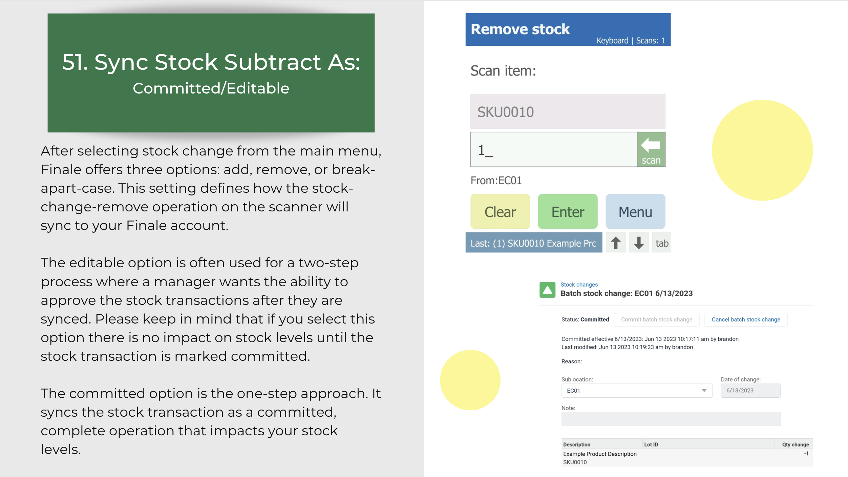This screenshot has width=848, height=477.
Task: Click Batch stock change: EC01 6/13/2023 title
Action: 627,293
